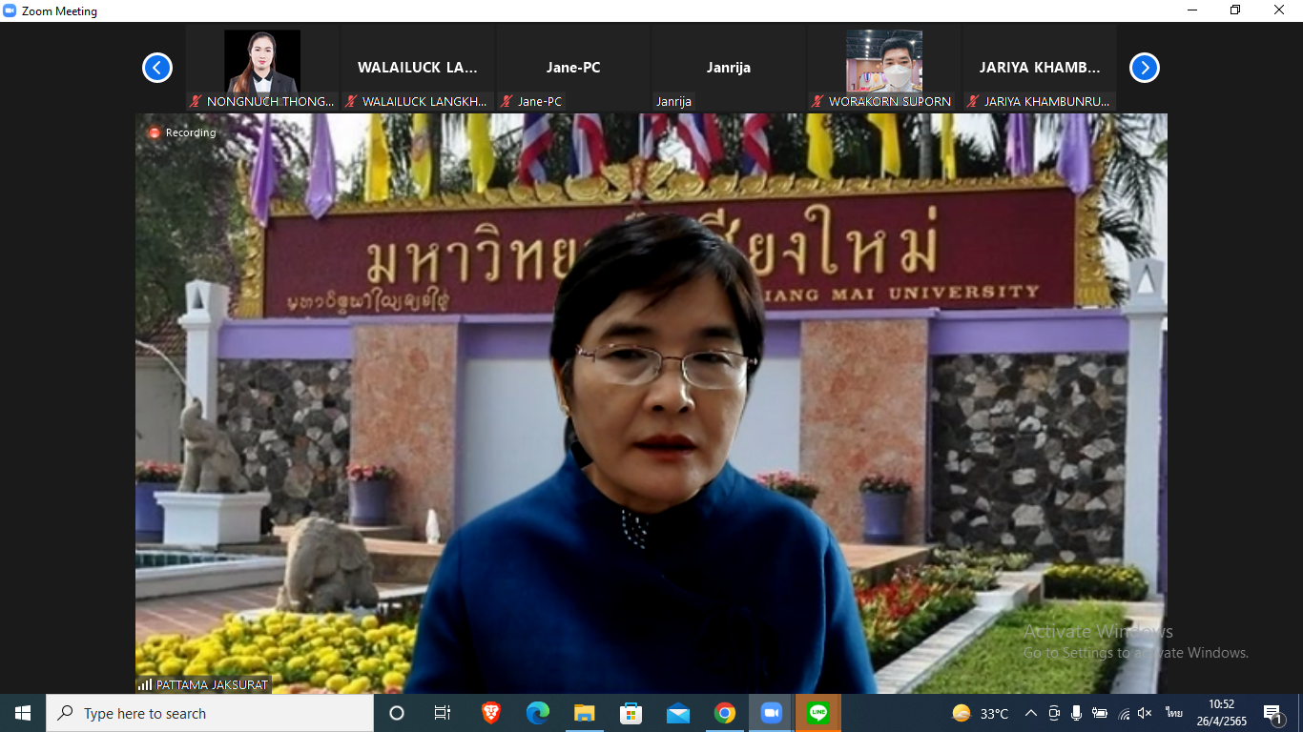Screen dimensions: 1303x732
Task: Open weather widget showing 33°C
Action: coord(981,713)
